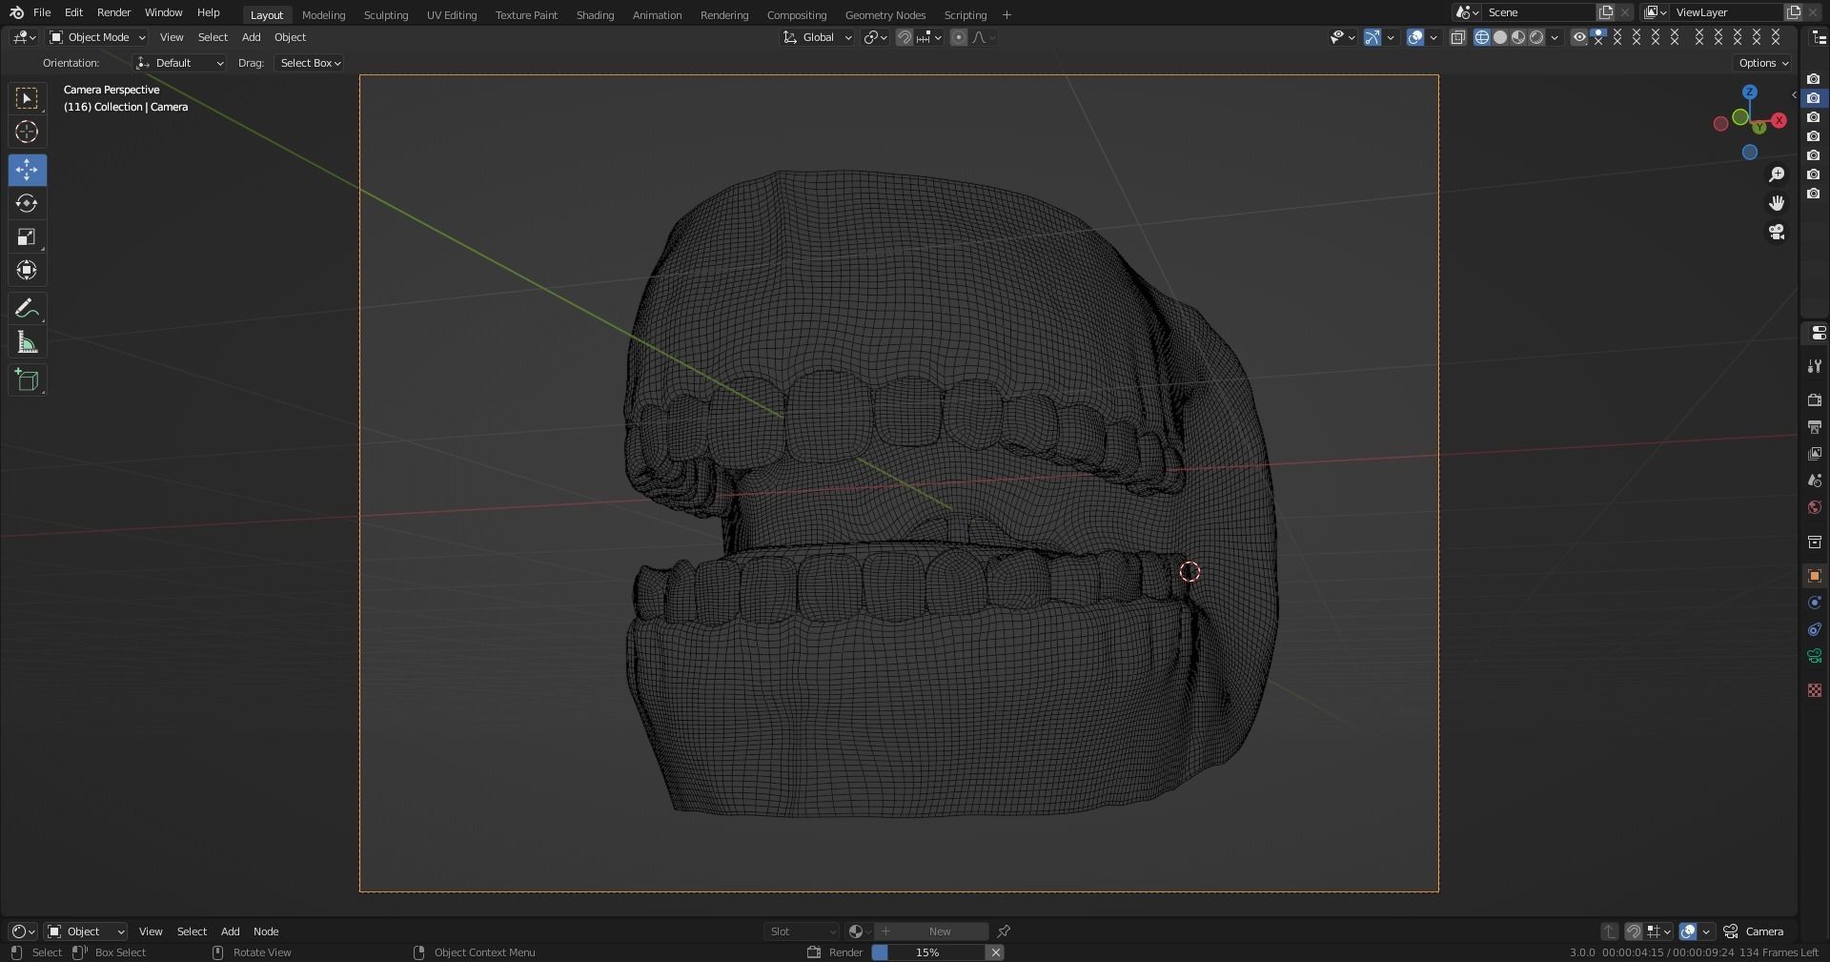Toggle camera view with camera icon
This screenshot has height=962, width=1830.
[x=1777, y=232]
